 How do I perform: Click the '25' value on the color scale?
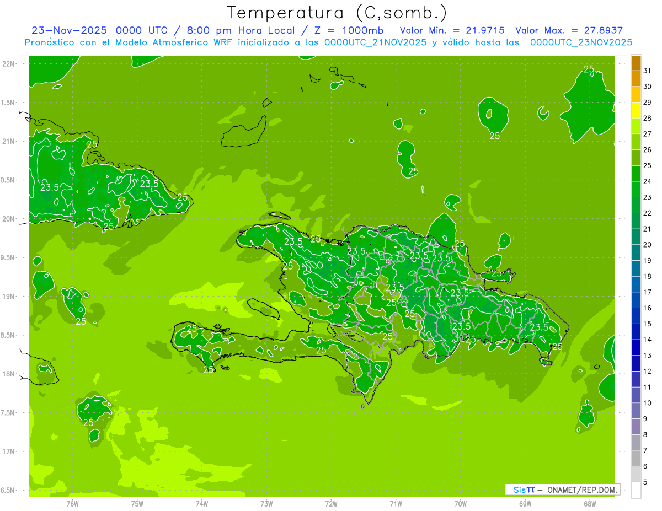point(647,165)
